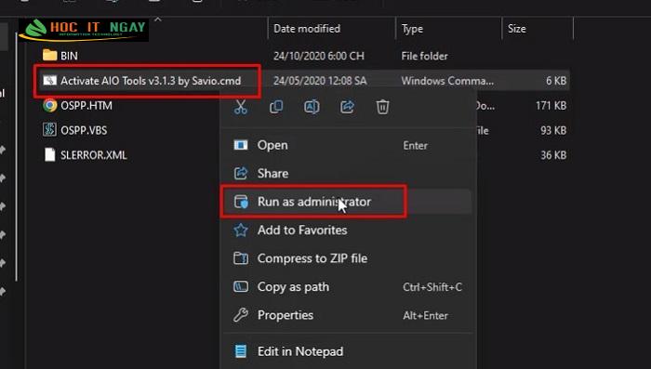The height and width of the screenshot is (369, 651).
Task: Click the path icon beside Copy as path
Action: pyautogui.click(x=241, y=286)
